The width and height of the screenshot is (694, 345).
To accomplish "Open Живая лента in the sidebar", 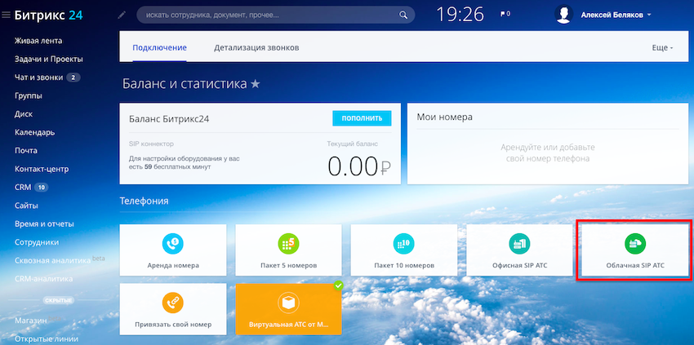I will click(x=38, y=41).
